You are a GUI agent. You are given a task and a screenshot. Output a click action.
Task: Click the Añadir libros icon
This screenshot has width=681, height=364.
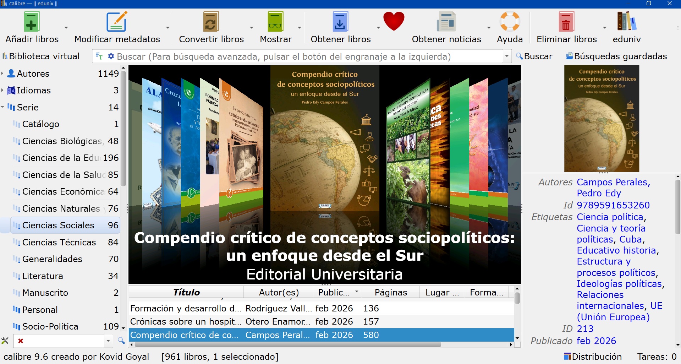(x=32, y=22)
